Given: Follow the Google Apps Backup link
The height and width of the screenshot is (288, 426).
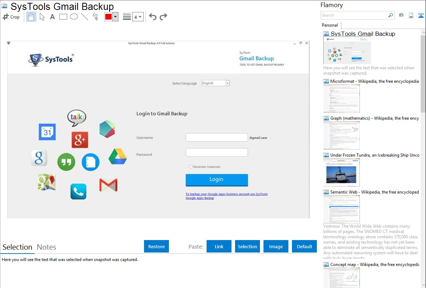Looking at the screenshot, I should pos(227,196).
